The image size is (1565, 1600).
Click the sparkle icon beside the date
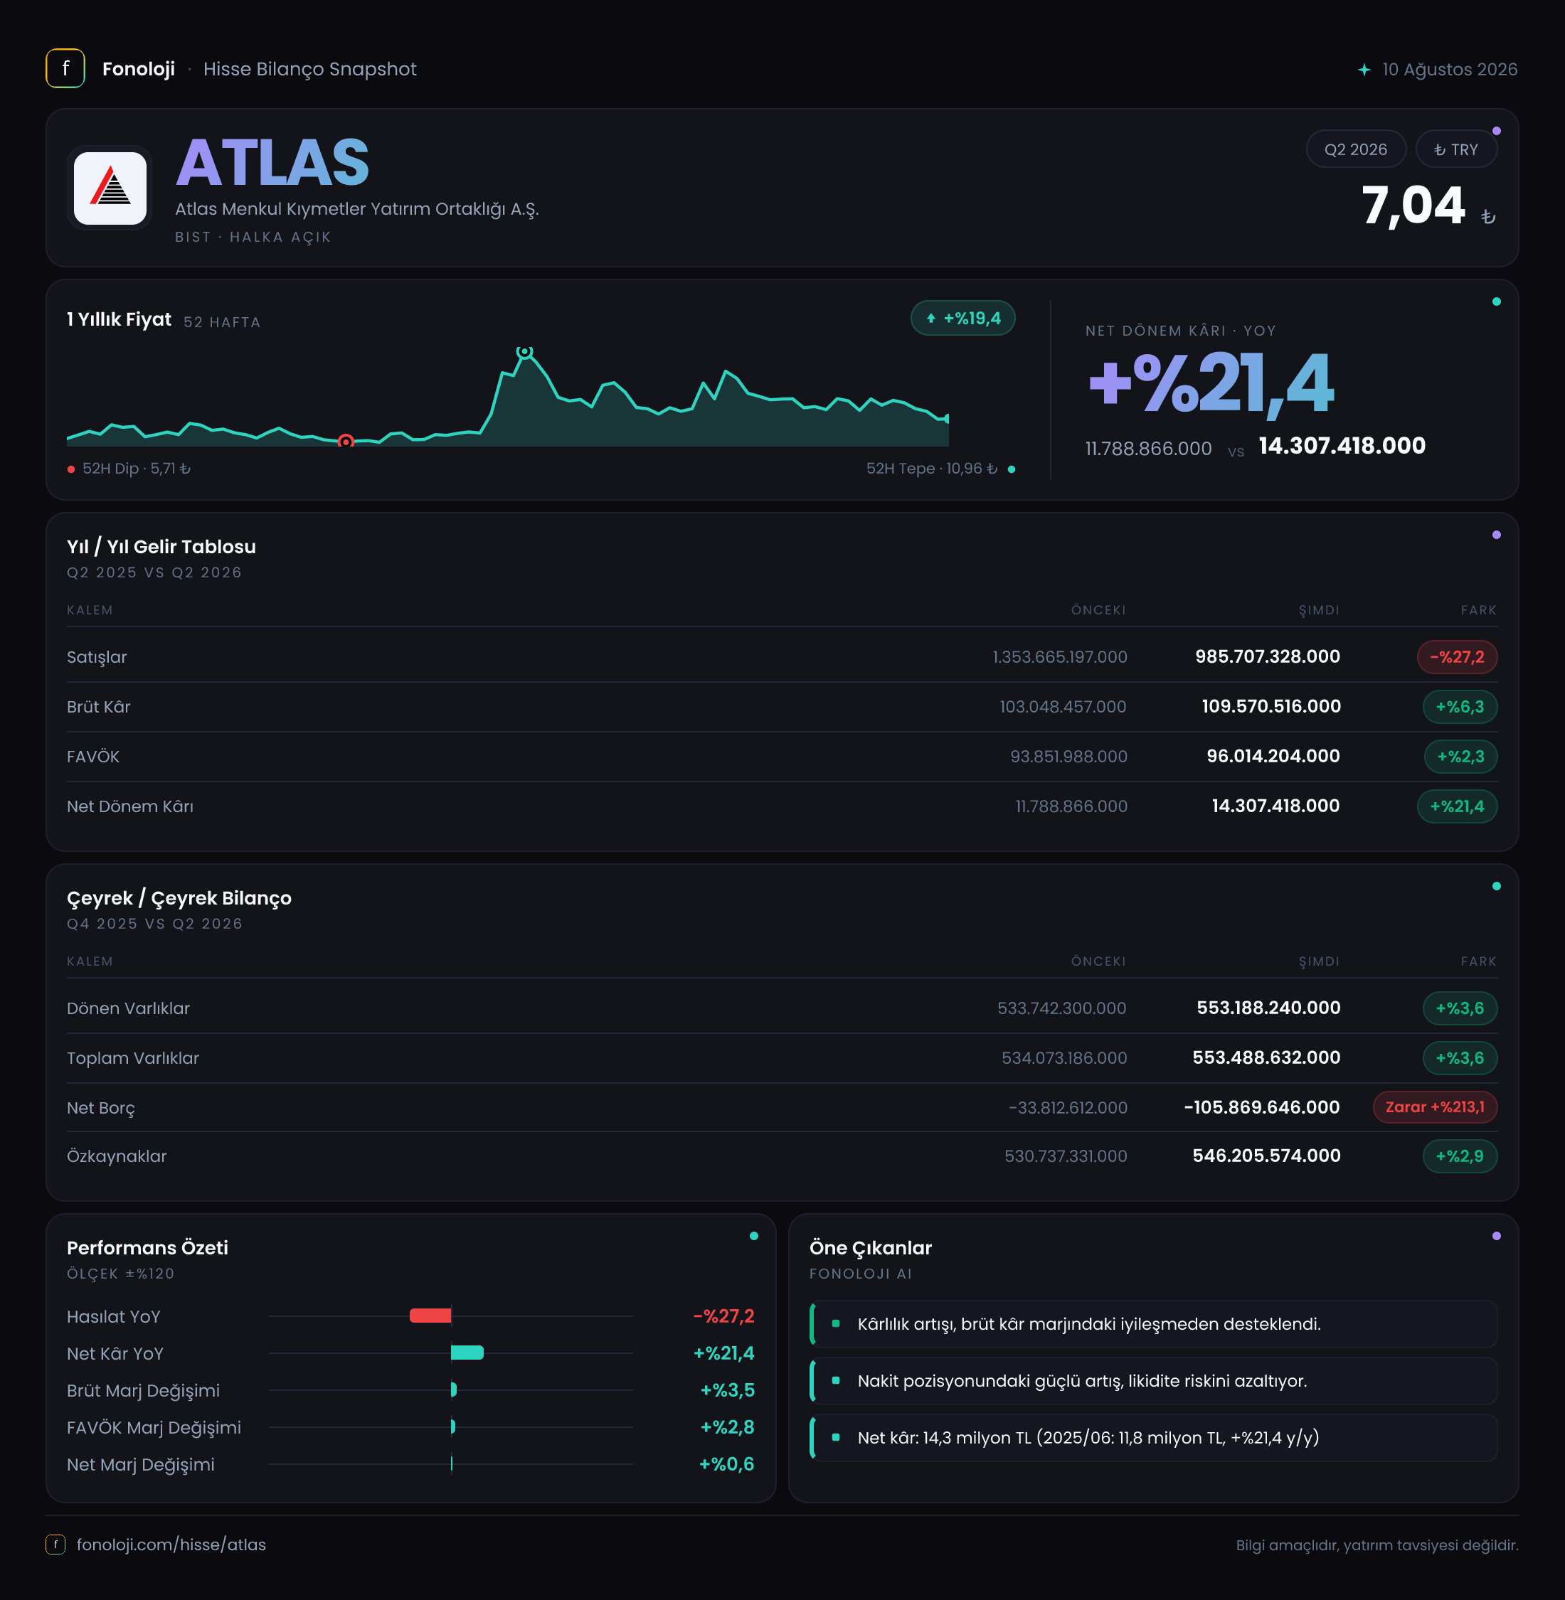click(x=1364, y=70)
